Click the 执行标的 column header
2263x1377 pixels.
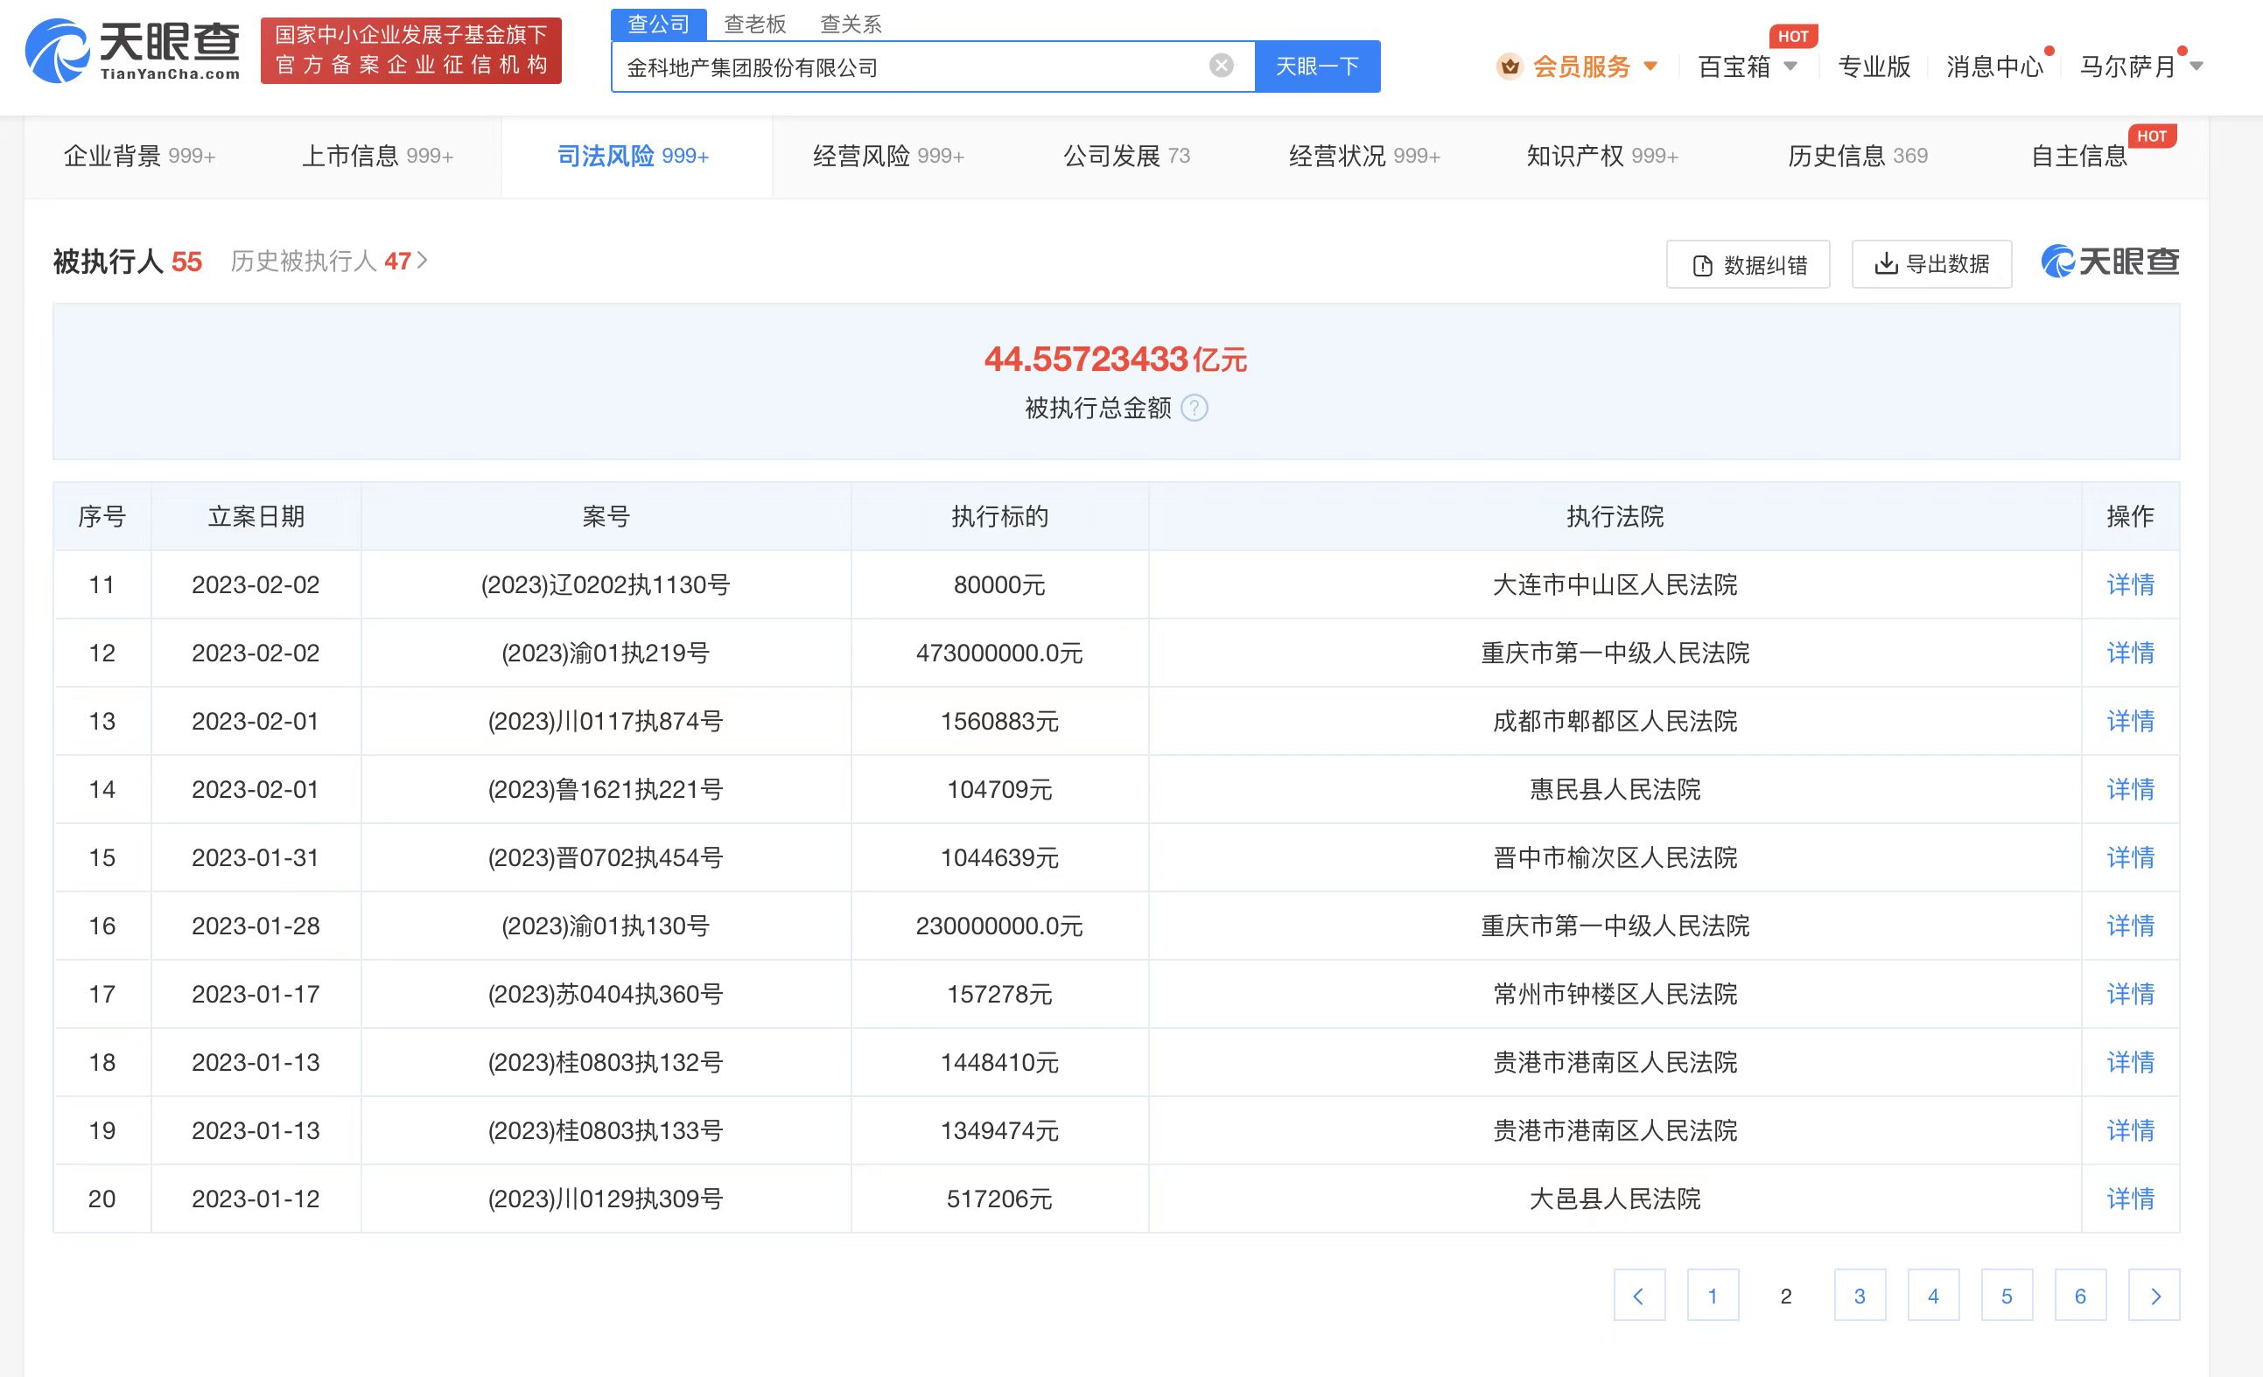(999, 516)
